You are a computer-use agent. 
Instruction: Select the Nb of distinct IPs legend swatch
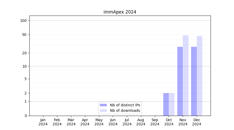pos(103,105)
